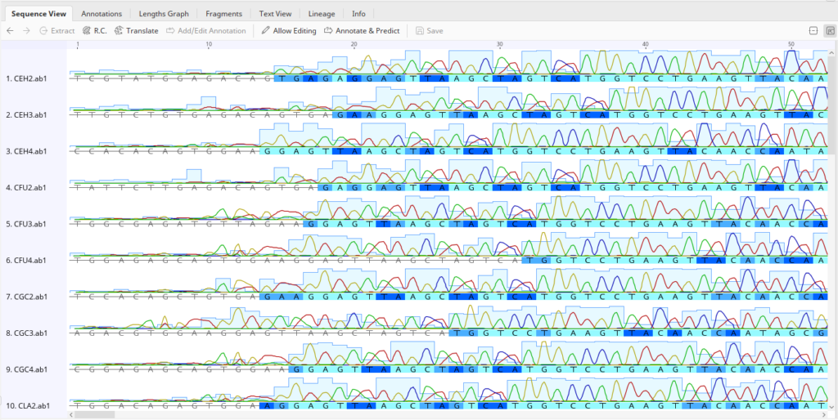Click the Translate tool
Viewport: 838px width, 420px height.
137,31
